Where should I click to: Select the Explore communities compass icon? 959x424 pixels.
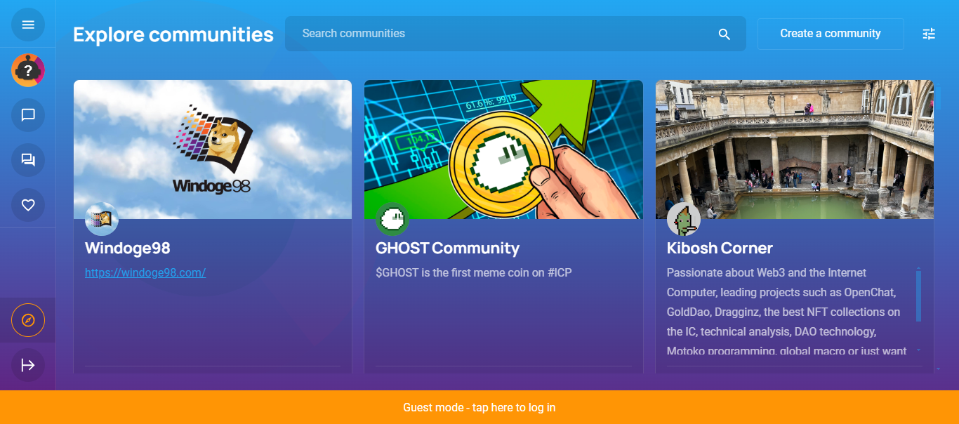(27, 320)
